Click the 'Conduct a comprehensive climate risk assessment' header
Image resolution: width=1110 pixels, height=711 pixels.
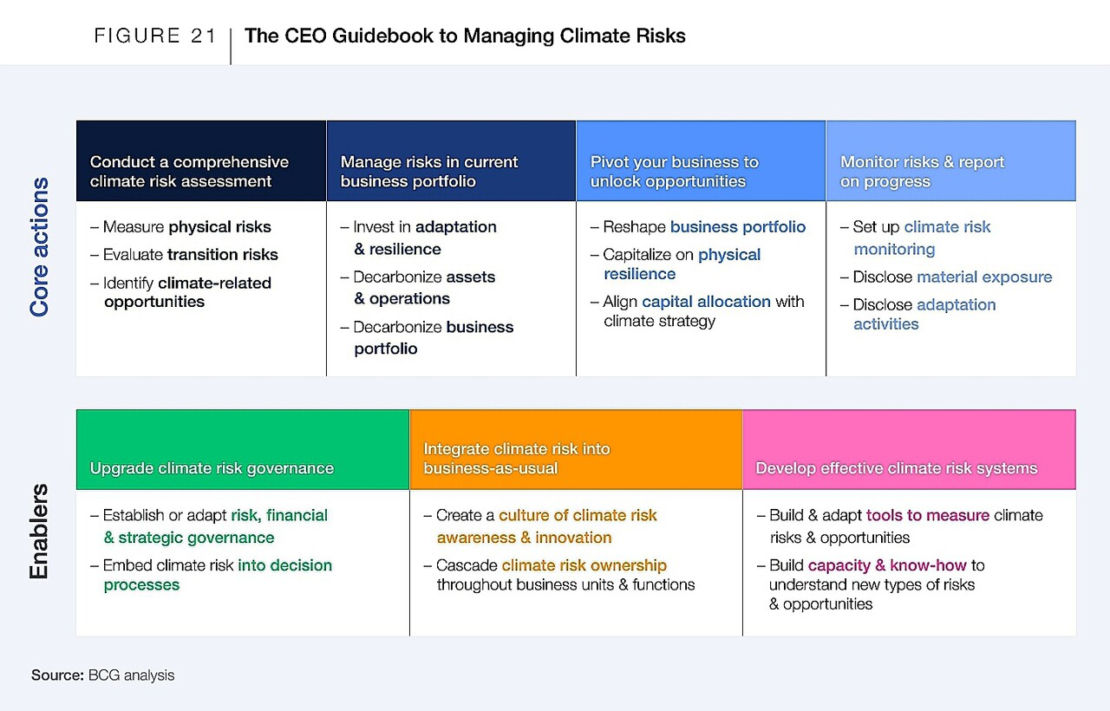point(189,171)
